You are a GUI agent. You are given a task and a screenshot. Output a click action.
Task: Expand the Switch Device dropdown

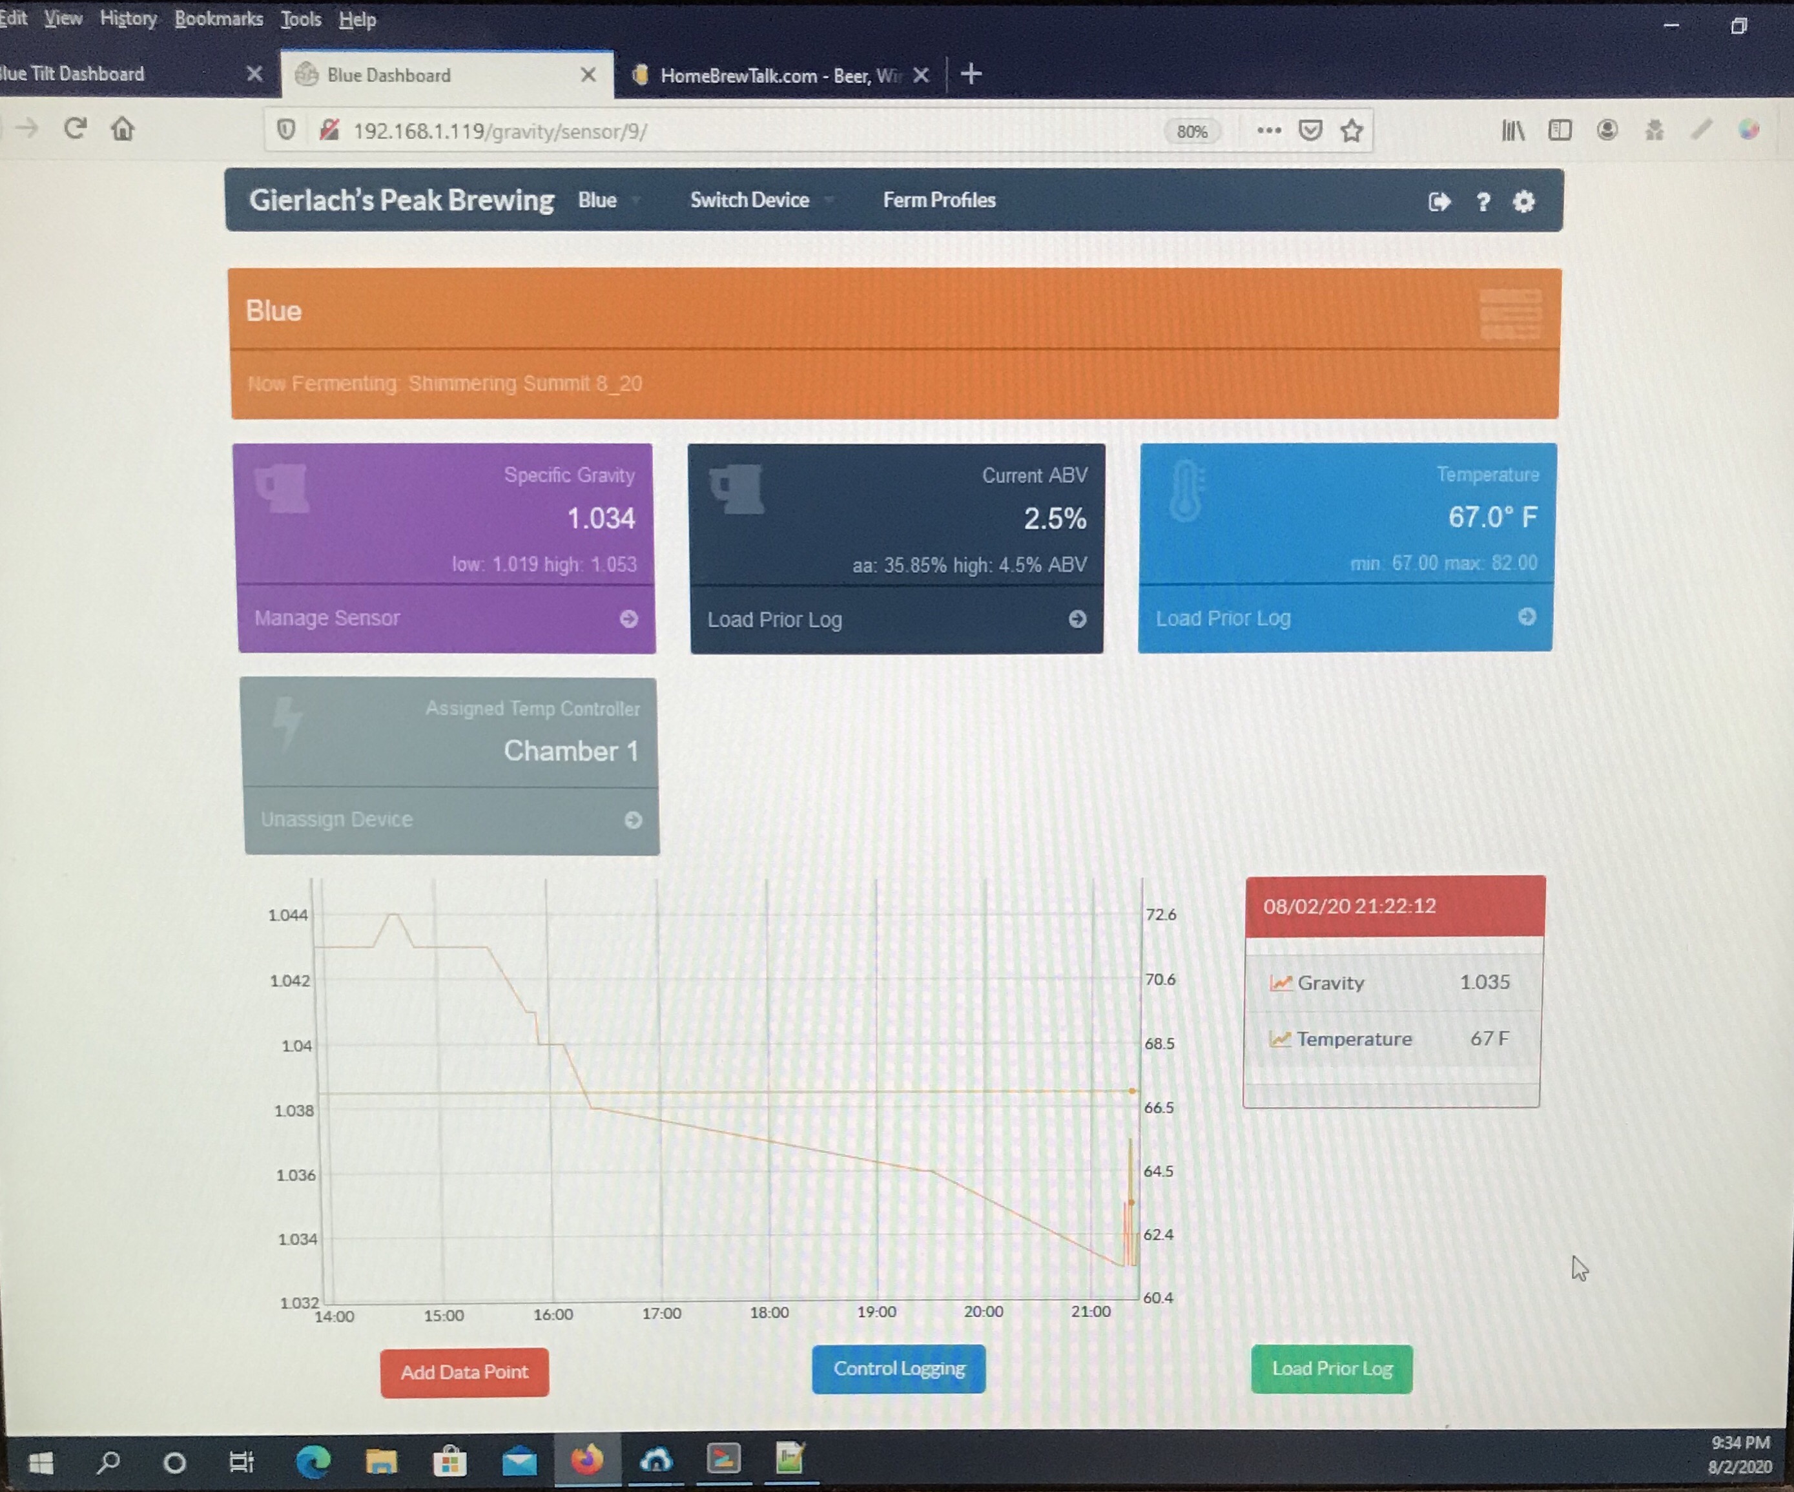(x=761, y=200)
